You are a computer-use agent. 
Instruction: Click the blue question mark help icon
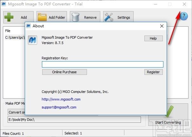pos(184,17)
